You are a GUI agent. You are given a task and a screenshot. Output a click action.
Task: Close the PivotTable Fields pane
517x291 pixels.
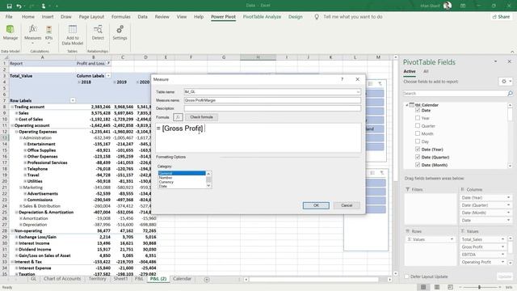(509, 61)
